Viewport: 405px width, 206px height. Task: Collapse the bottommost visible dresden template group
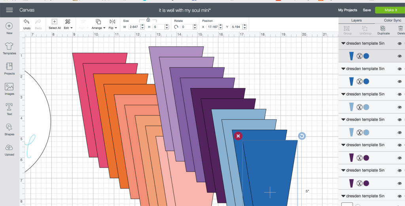(x=343, y=196)
